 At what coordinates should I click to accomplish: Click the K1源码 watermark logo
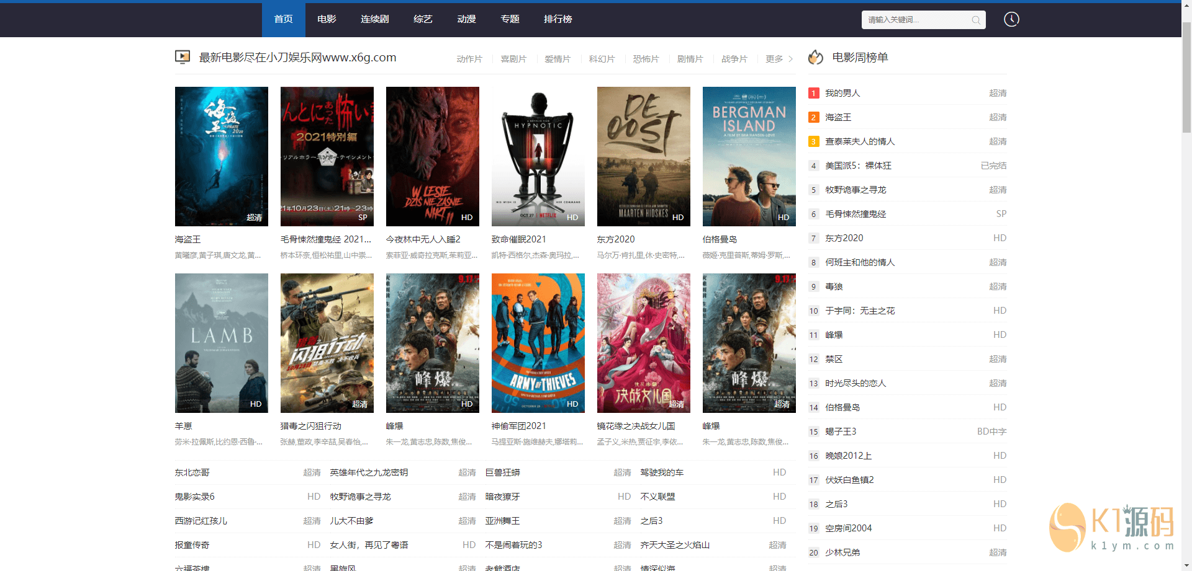pyautogui.click(x=1111, y=527)
